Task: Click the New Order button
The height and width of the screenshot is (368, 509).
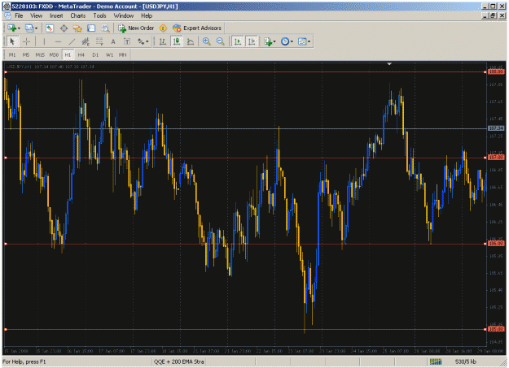Action: (x=136, y=28)
